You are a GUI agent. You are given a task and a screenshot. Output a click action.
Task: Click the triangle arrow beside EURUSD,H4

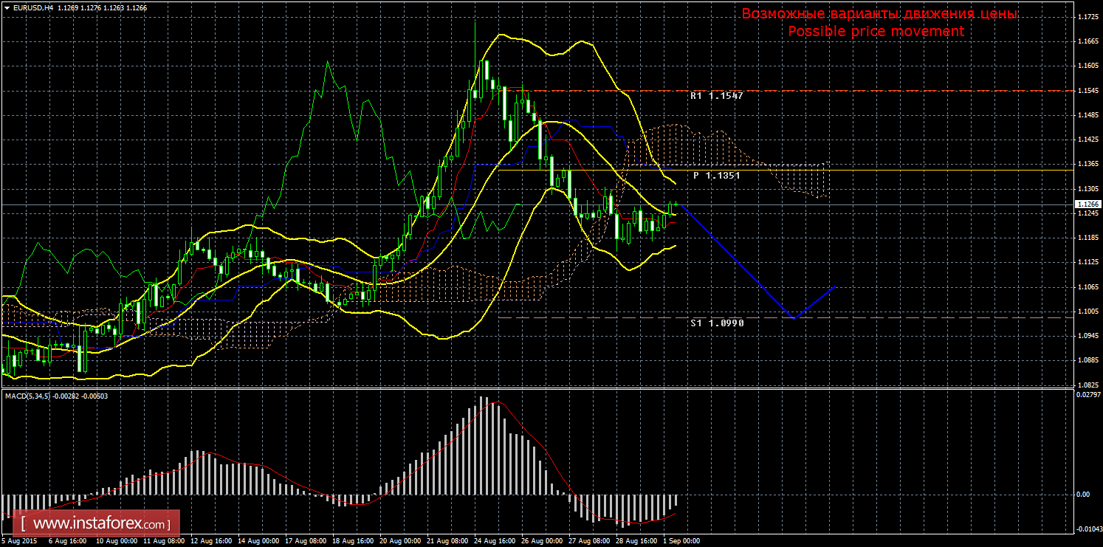(x=7, y=7)
